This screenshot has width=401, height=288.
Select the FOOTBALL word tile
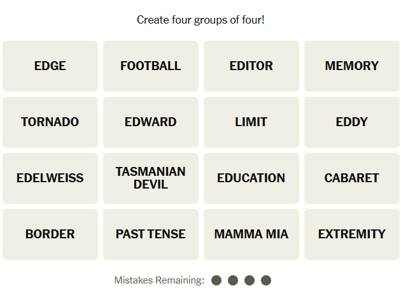(x=151, y=66)
